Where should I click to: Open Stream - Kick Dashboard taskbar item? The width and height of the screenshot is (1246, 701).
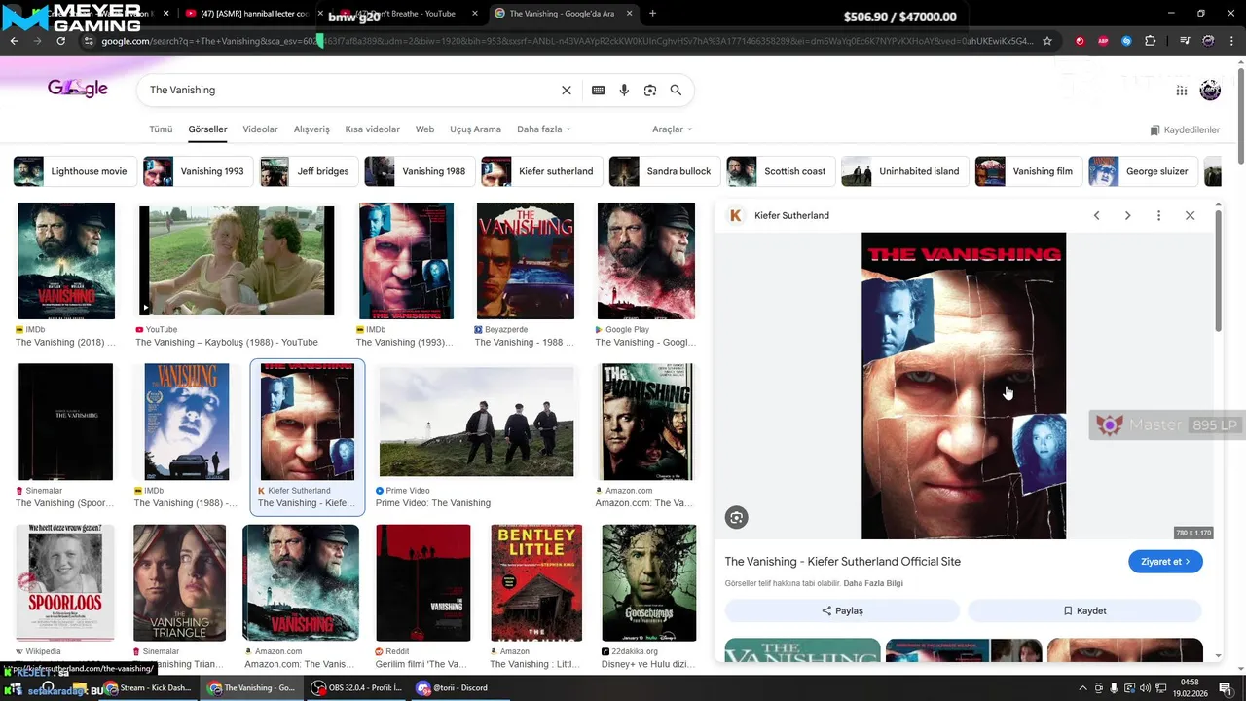tap(148, 687)
